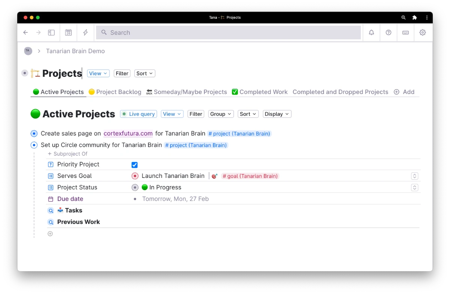Click the Live query button

tap(138, 114)
